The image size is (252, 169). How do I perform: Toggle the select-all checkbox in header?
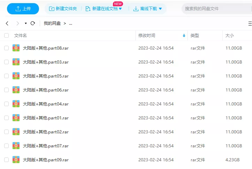(6, 36)
